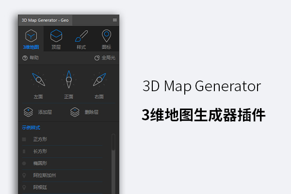The width and height of the screenshot is (291, 194).
Task: Select the 左面 compass orientation icon
Action: (38, 80)
